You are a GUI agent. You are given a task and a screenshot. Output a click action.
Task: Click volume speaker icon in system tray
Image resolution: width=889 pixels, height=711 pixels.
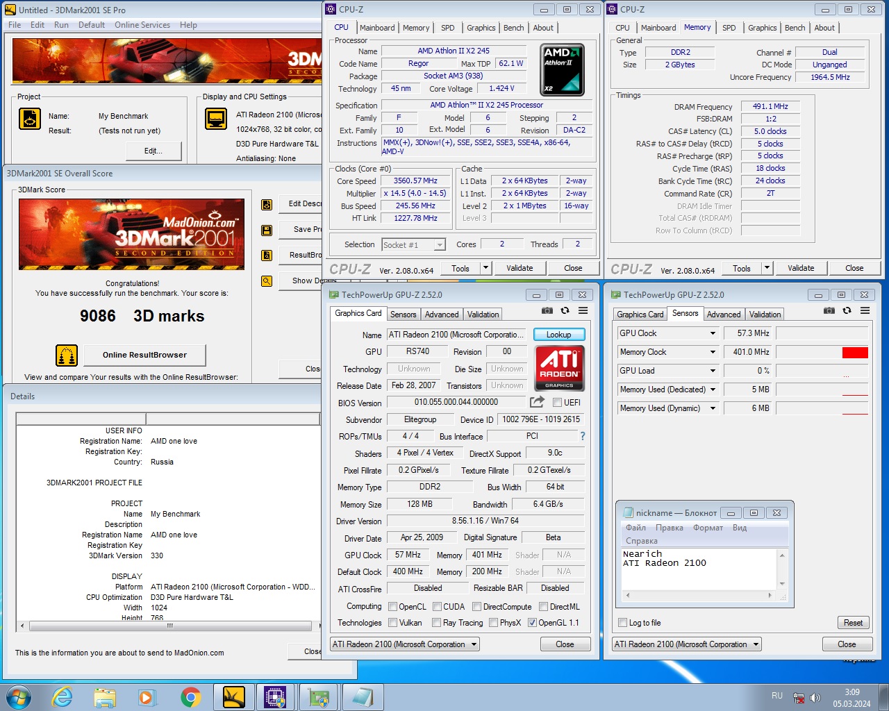[x=815, y=698]
